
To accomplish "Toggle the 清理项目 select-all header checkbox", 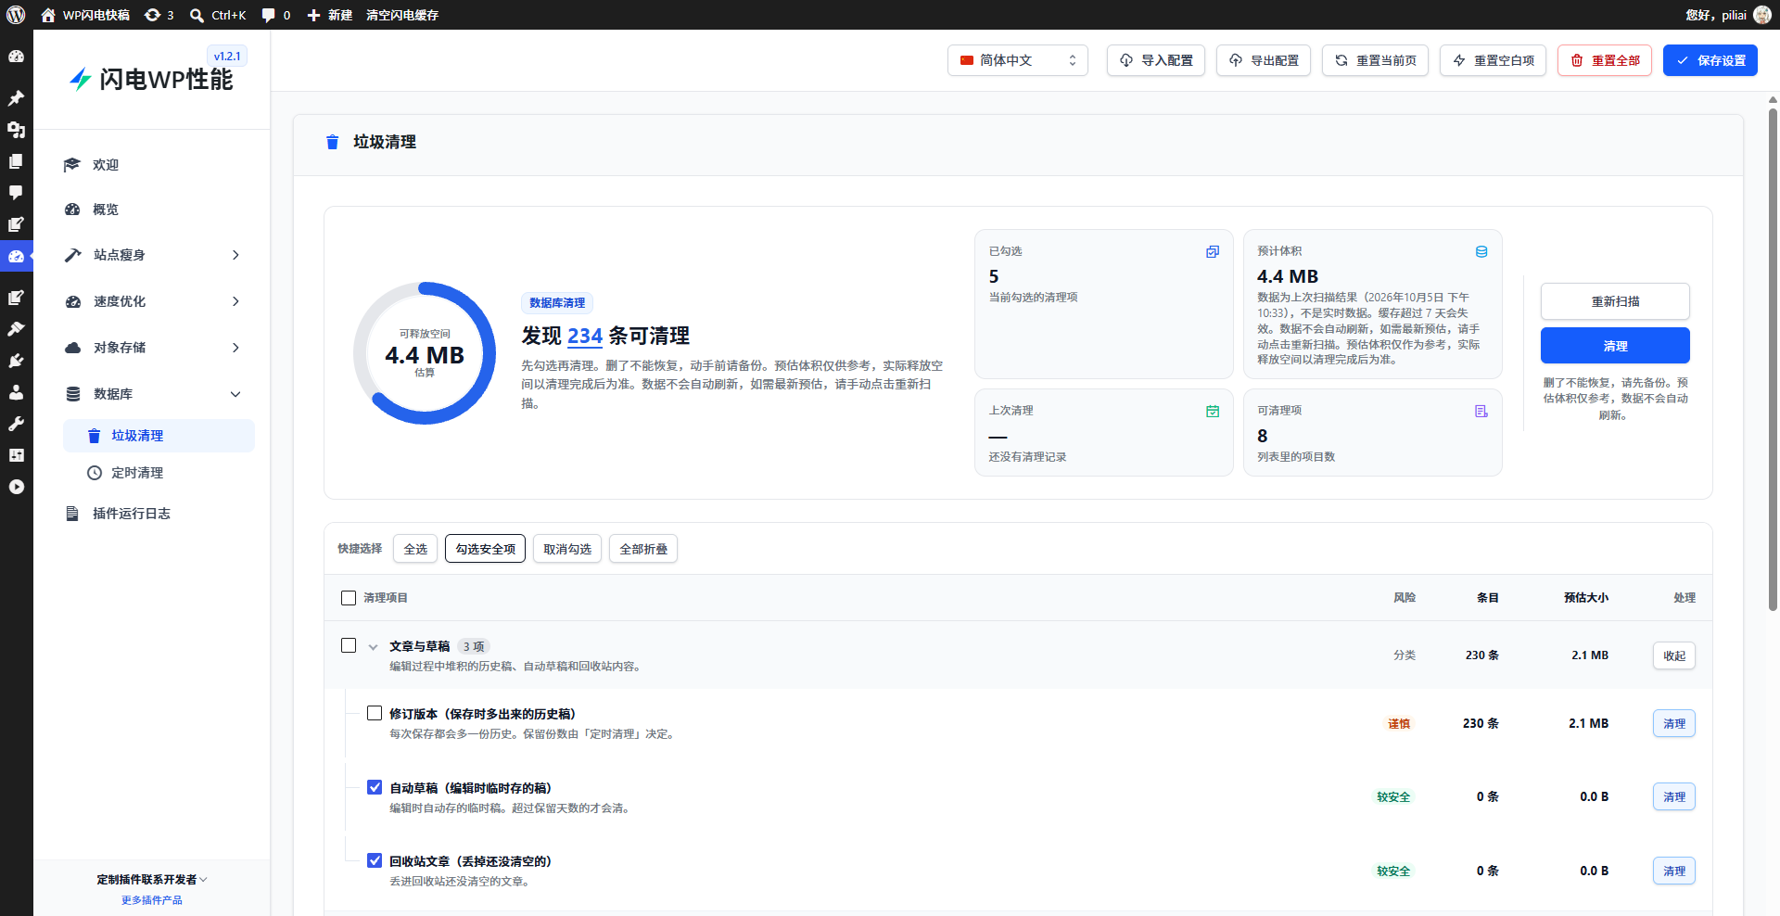I will (x=349, y=598).
